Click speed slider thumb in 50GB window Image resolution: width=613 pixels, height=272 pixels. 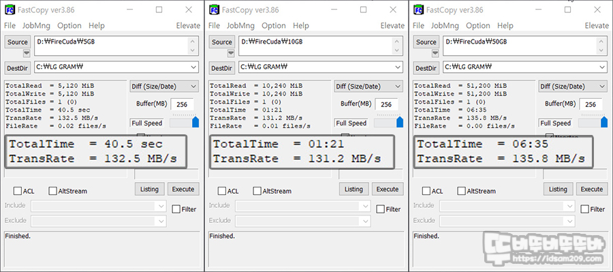tap(604, 122)
